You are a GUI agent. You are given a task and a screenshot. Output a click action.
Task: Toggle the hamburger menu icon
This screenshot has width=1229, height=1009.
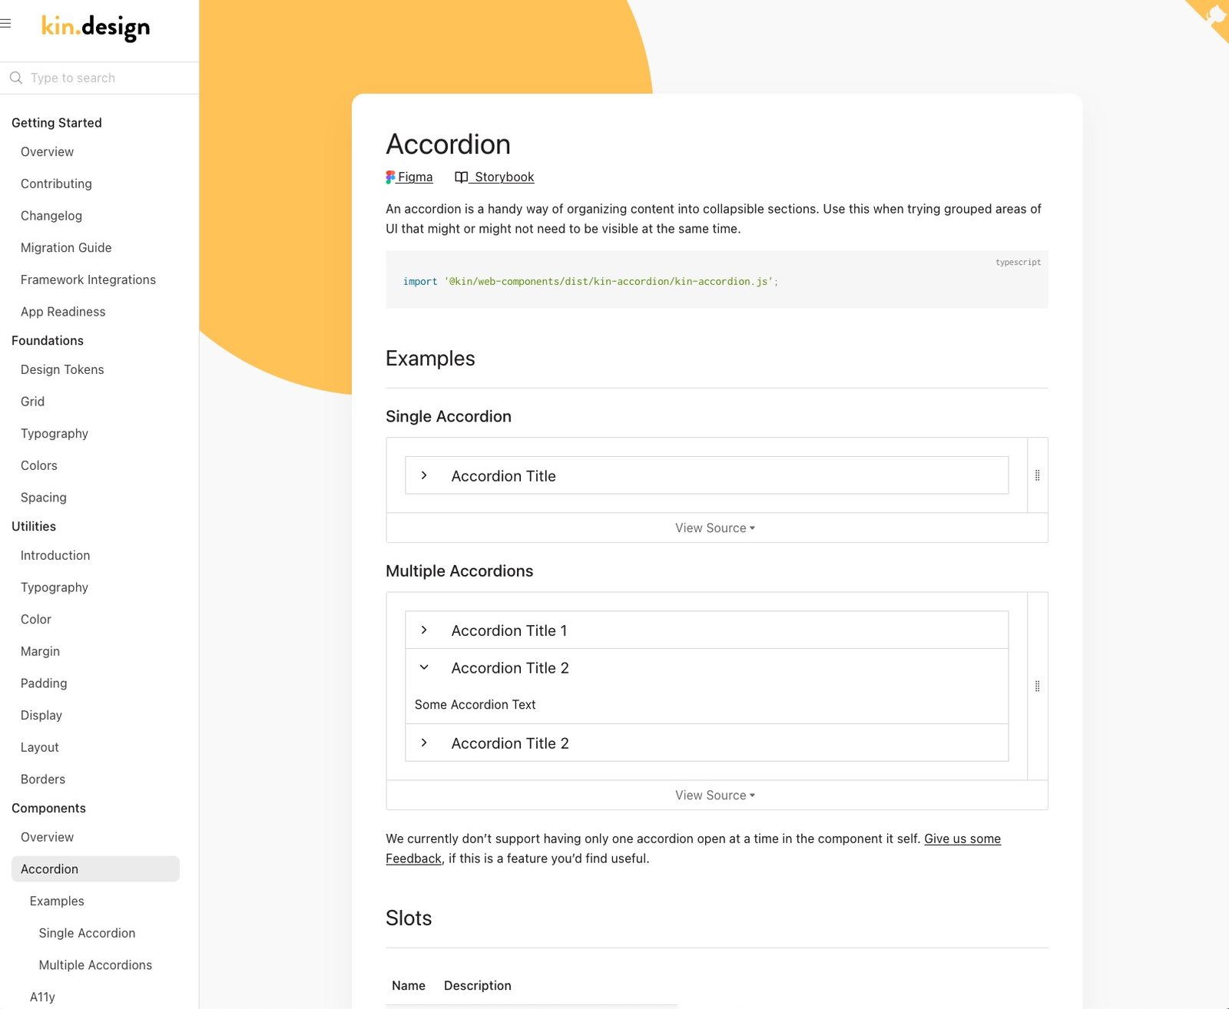click(5, 24)
